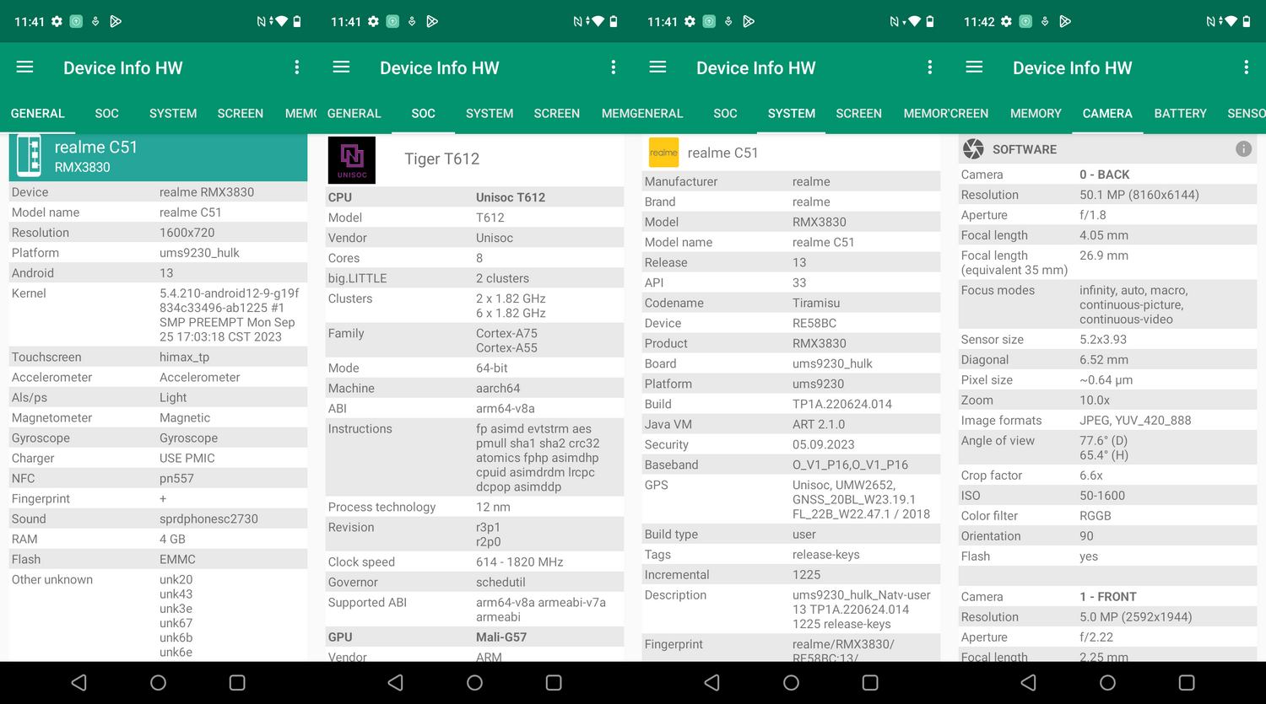Open the BATTERY tab on the CAMERA screen
Screen dimensions: 1266x704
[1180, 113]
